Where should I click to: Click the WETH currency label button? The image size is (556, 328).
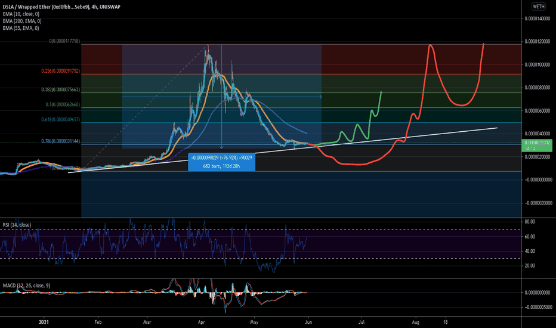coord(539,7)
